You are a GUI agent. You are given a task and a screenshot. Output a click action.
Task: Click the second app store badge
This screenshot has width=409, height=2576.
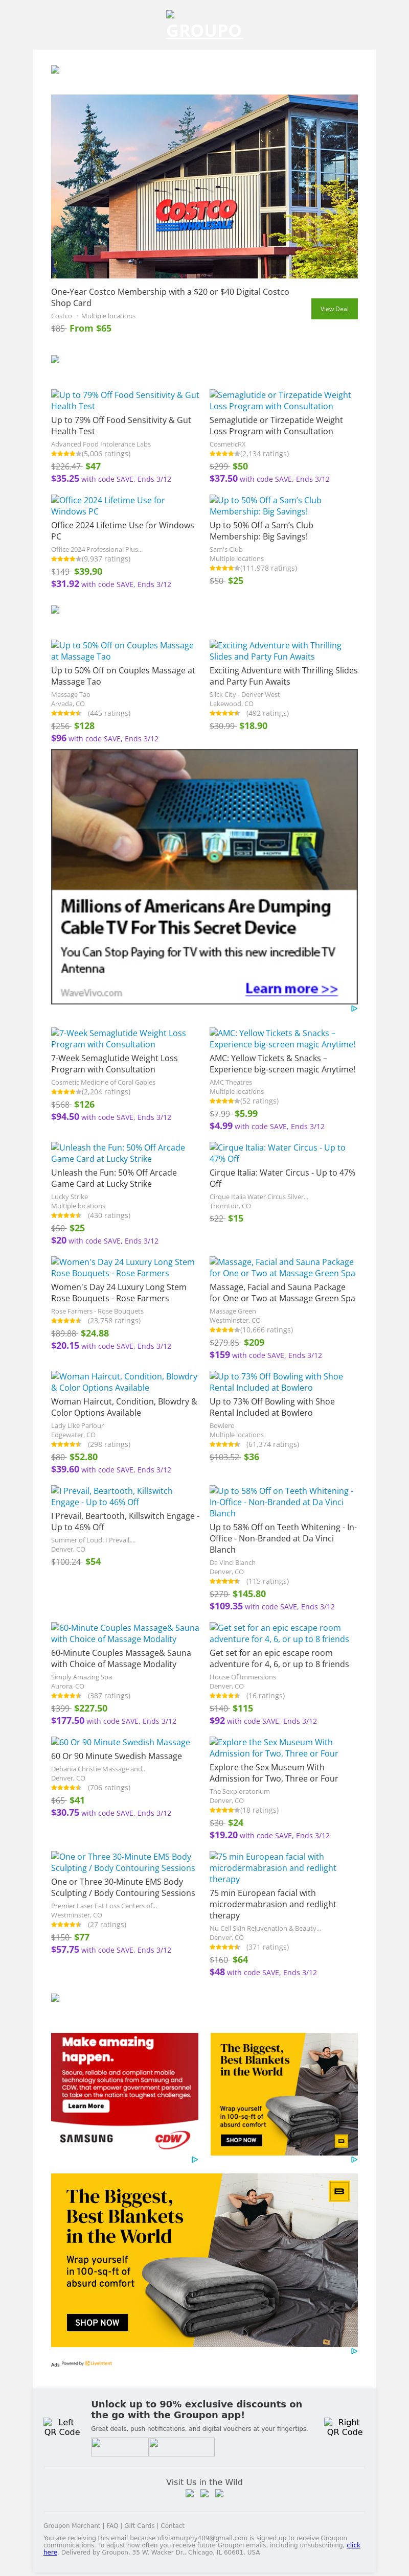coord(181,2447)
